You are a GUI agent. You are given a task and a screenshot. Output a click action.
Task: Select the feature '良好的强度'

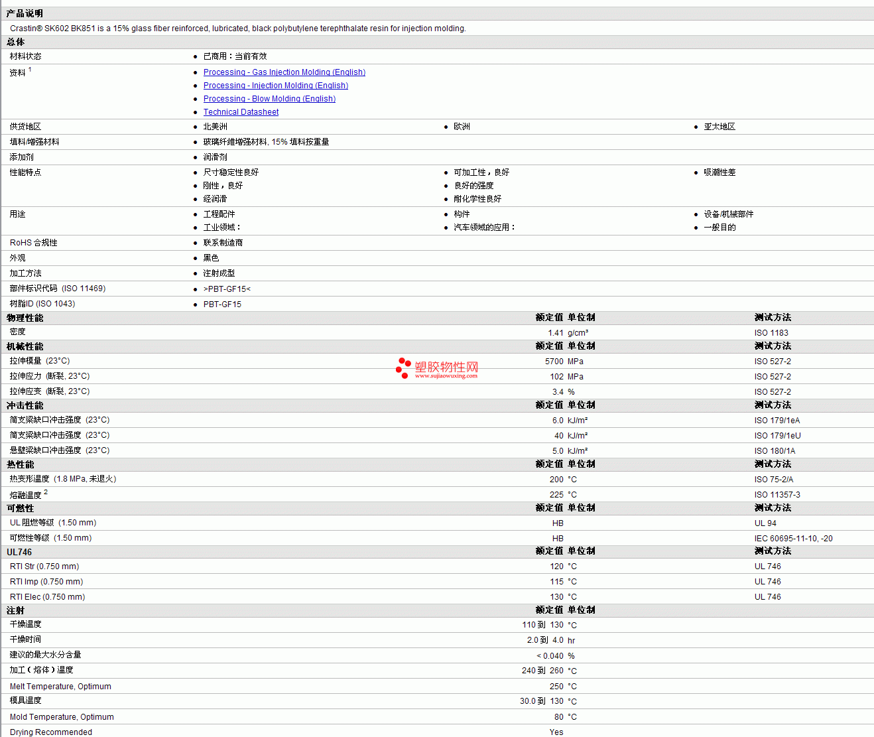pos(473,186)
